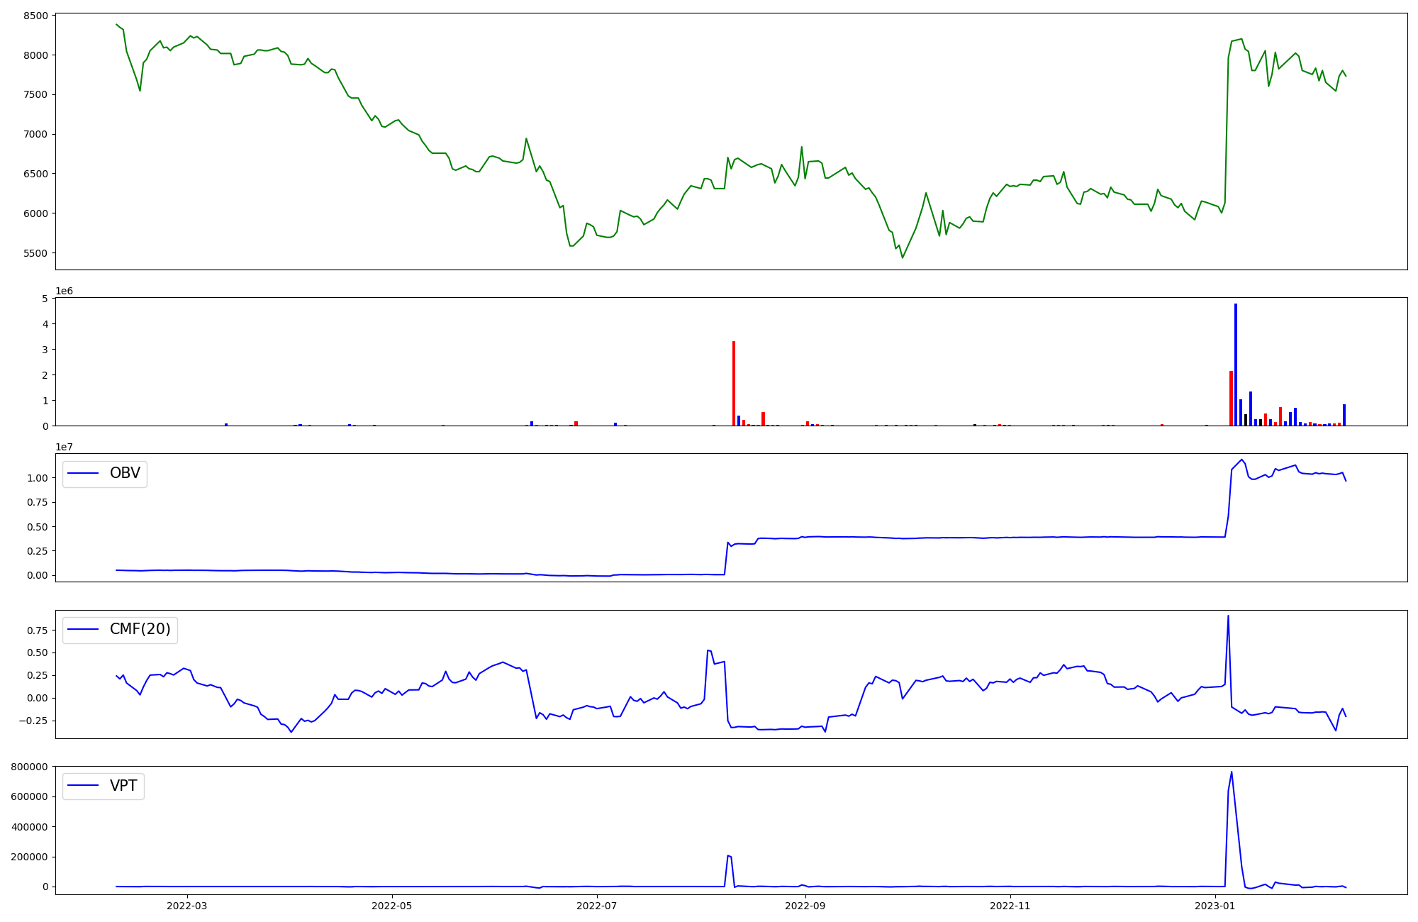
Task: Click the 5500 price axis label
Action: [x=35, y=253]
